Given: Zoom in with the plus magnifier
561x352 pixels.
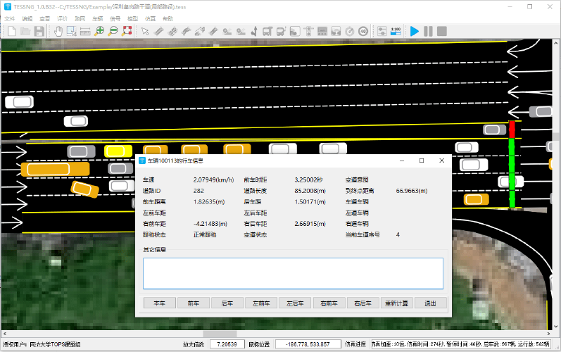Looking at the screenshot, I should 99,32.
